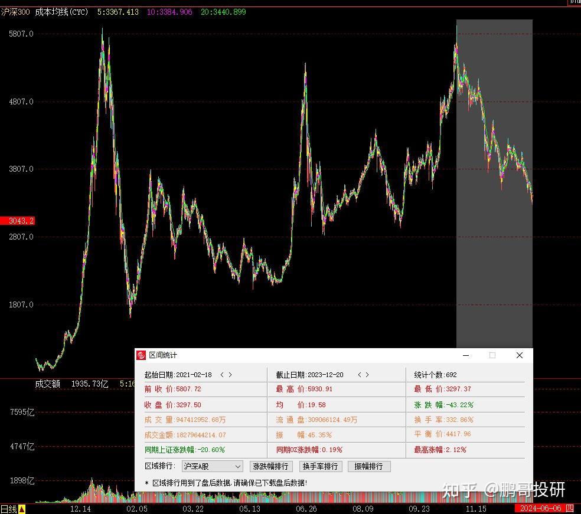The width and height of the screenshot is (581, 514).
Task: Click the red logo icon on 区间统计 dialog
Action: point(141,355)
